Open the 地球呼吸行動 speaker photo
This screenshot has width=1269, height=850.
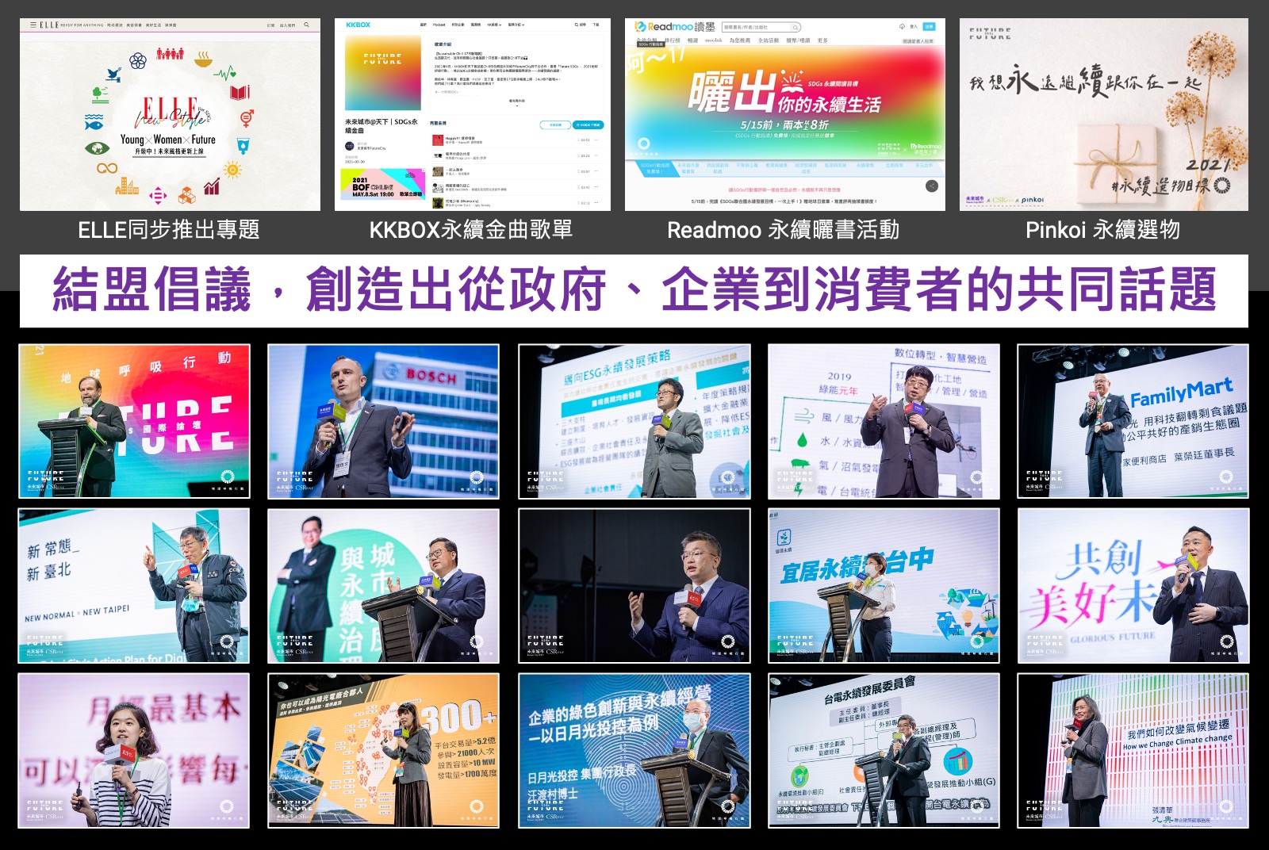(134, 421)
